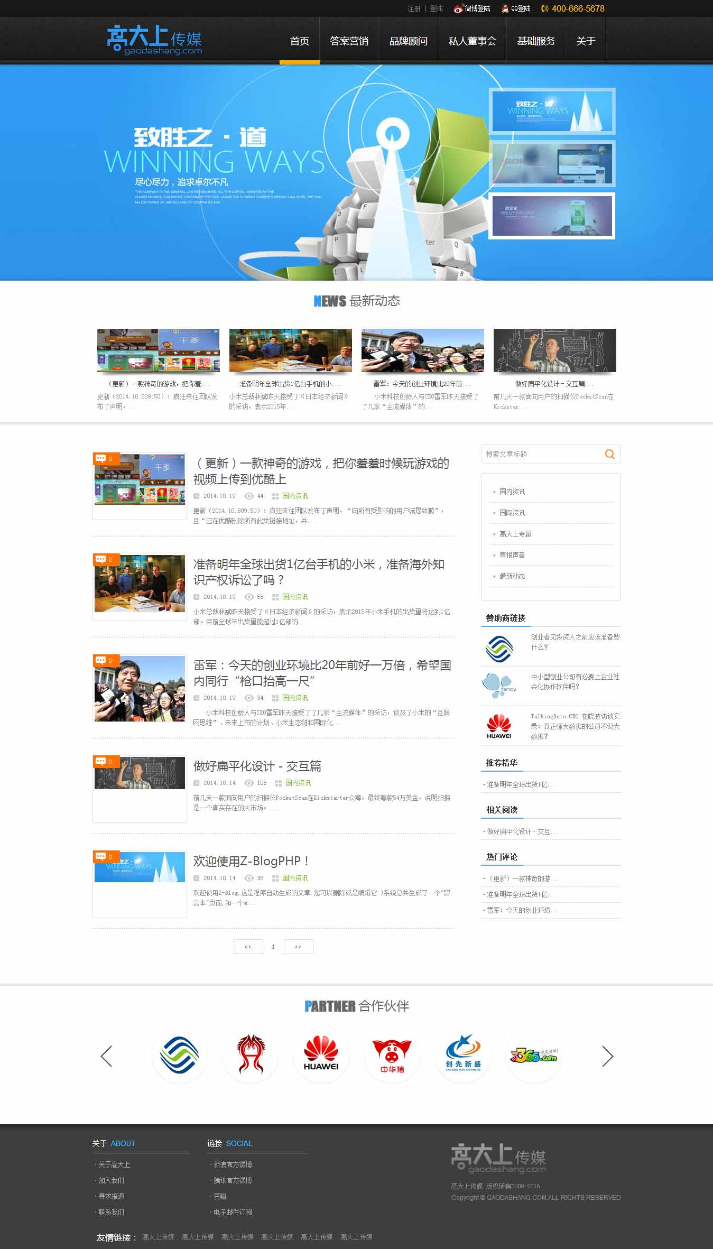Click the Huawei sponsor logo in sidebar

pyautogui.click(x=499, y=726)
